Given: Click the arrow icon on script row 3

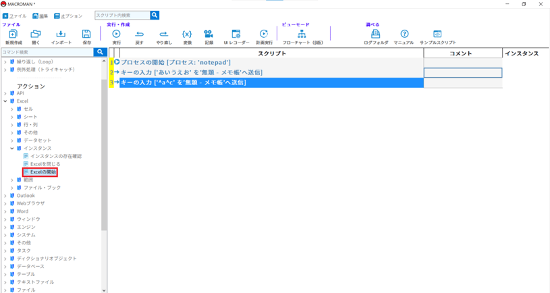Looking at the screenshot, I should point(117,82).
